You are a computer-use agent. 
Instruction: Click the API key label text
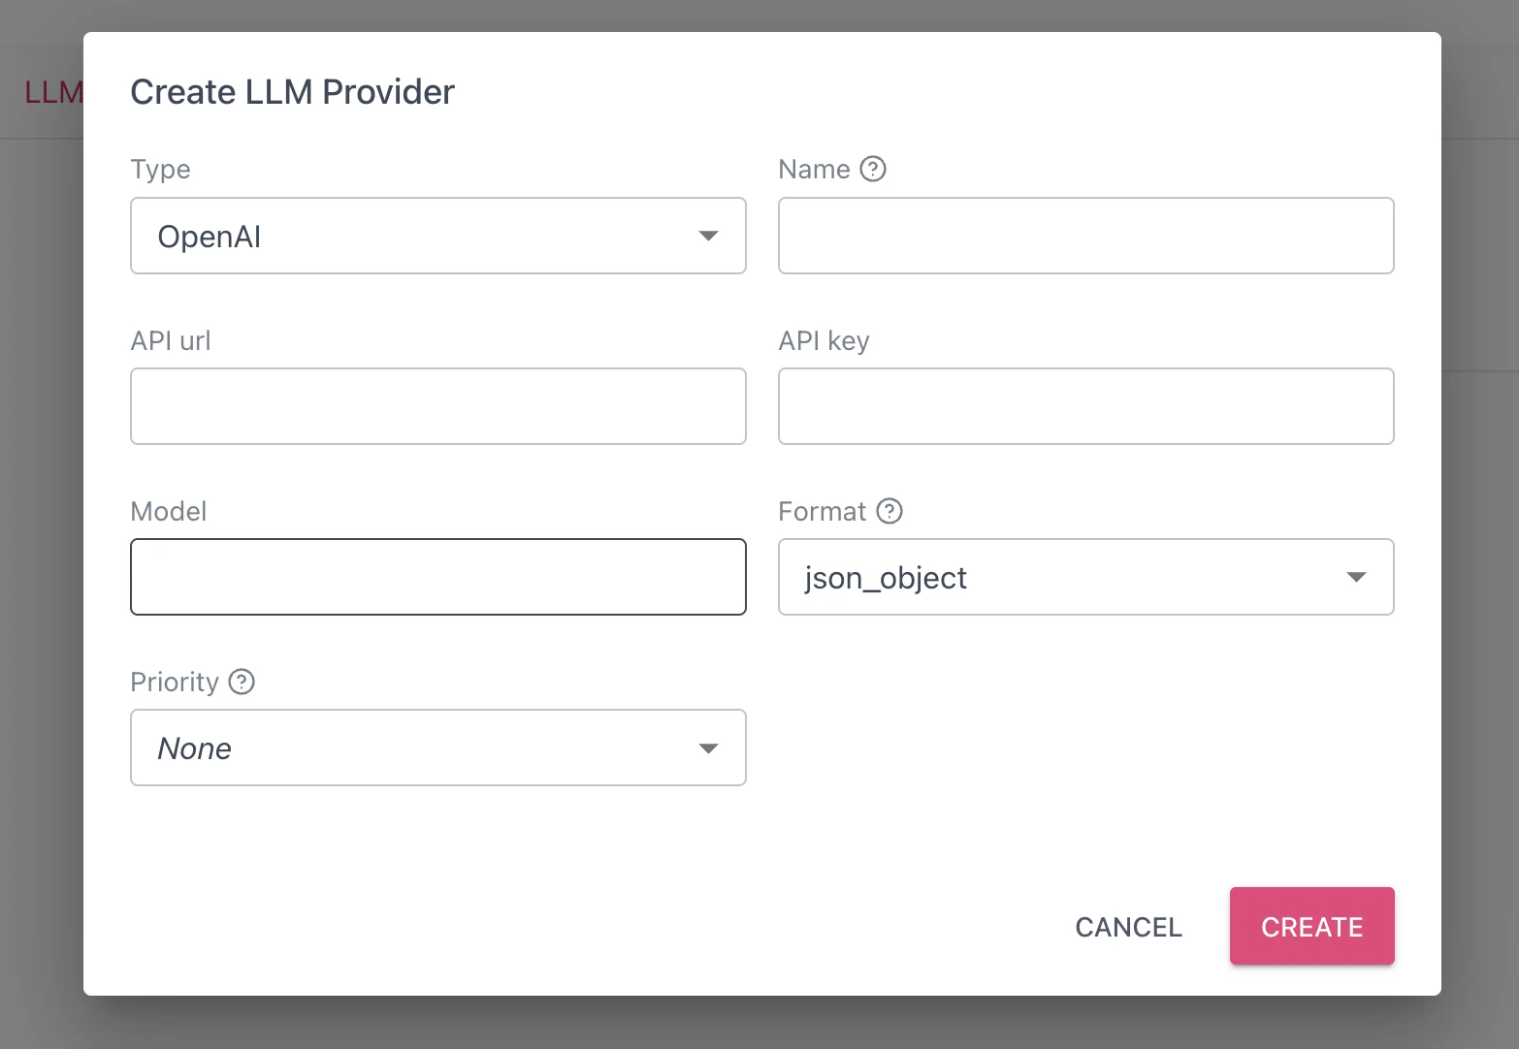point(824,341)
